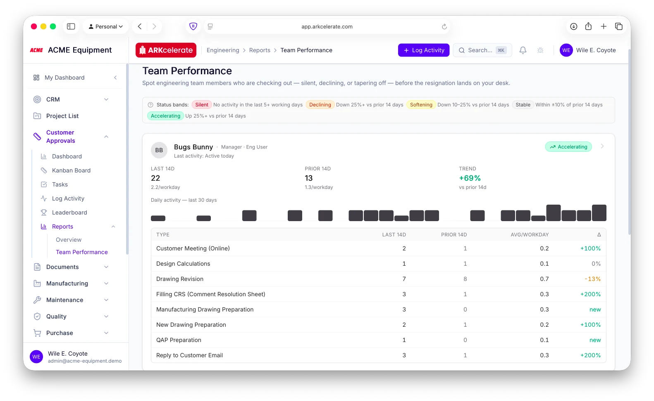Click the tallest rightmost daily activity bar
This screenshot has width=654, height=401.
point(599,213)
